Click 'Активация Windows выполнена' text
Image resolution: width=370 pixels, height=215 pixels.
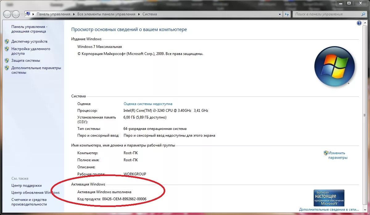(104, 192)
